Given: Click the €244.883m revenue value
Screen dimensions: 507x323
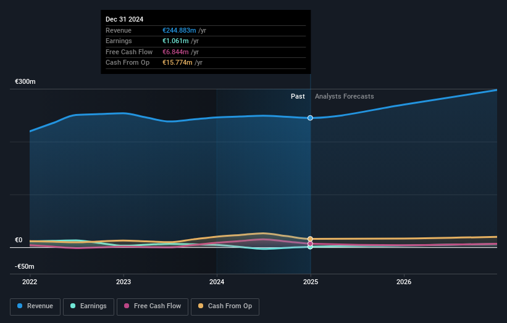Looking at the screenshot, I should tap(179, 30).
